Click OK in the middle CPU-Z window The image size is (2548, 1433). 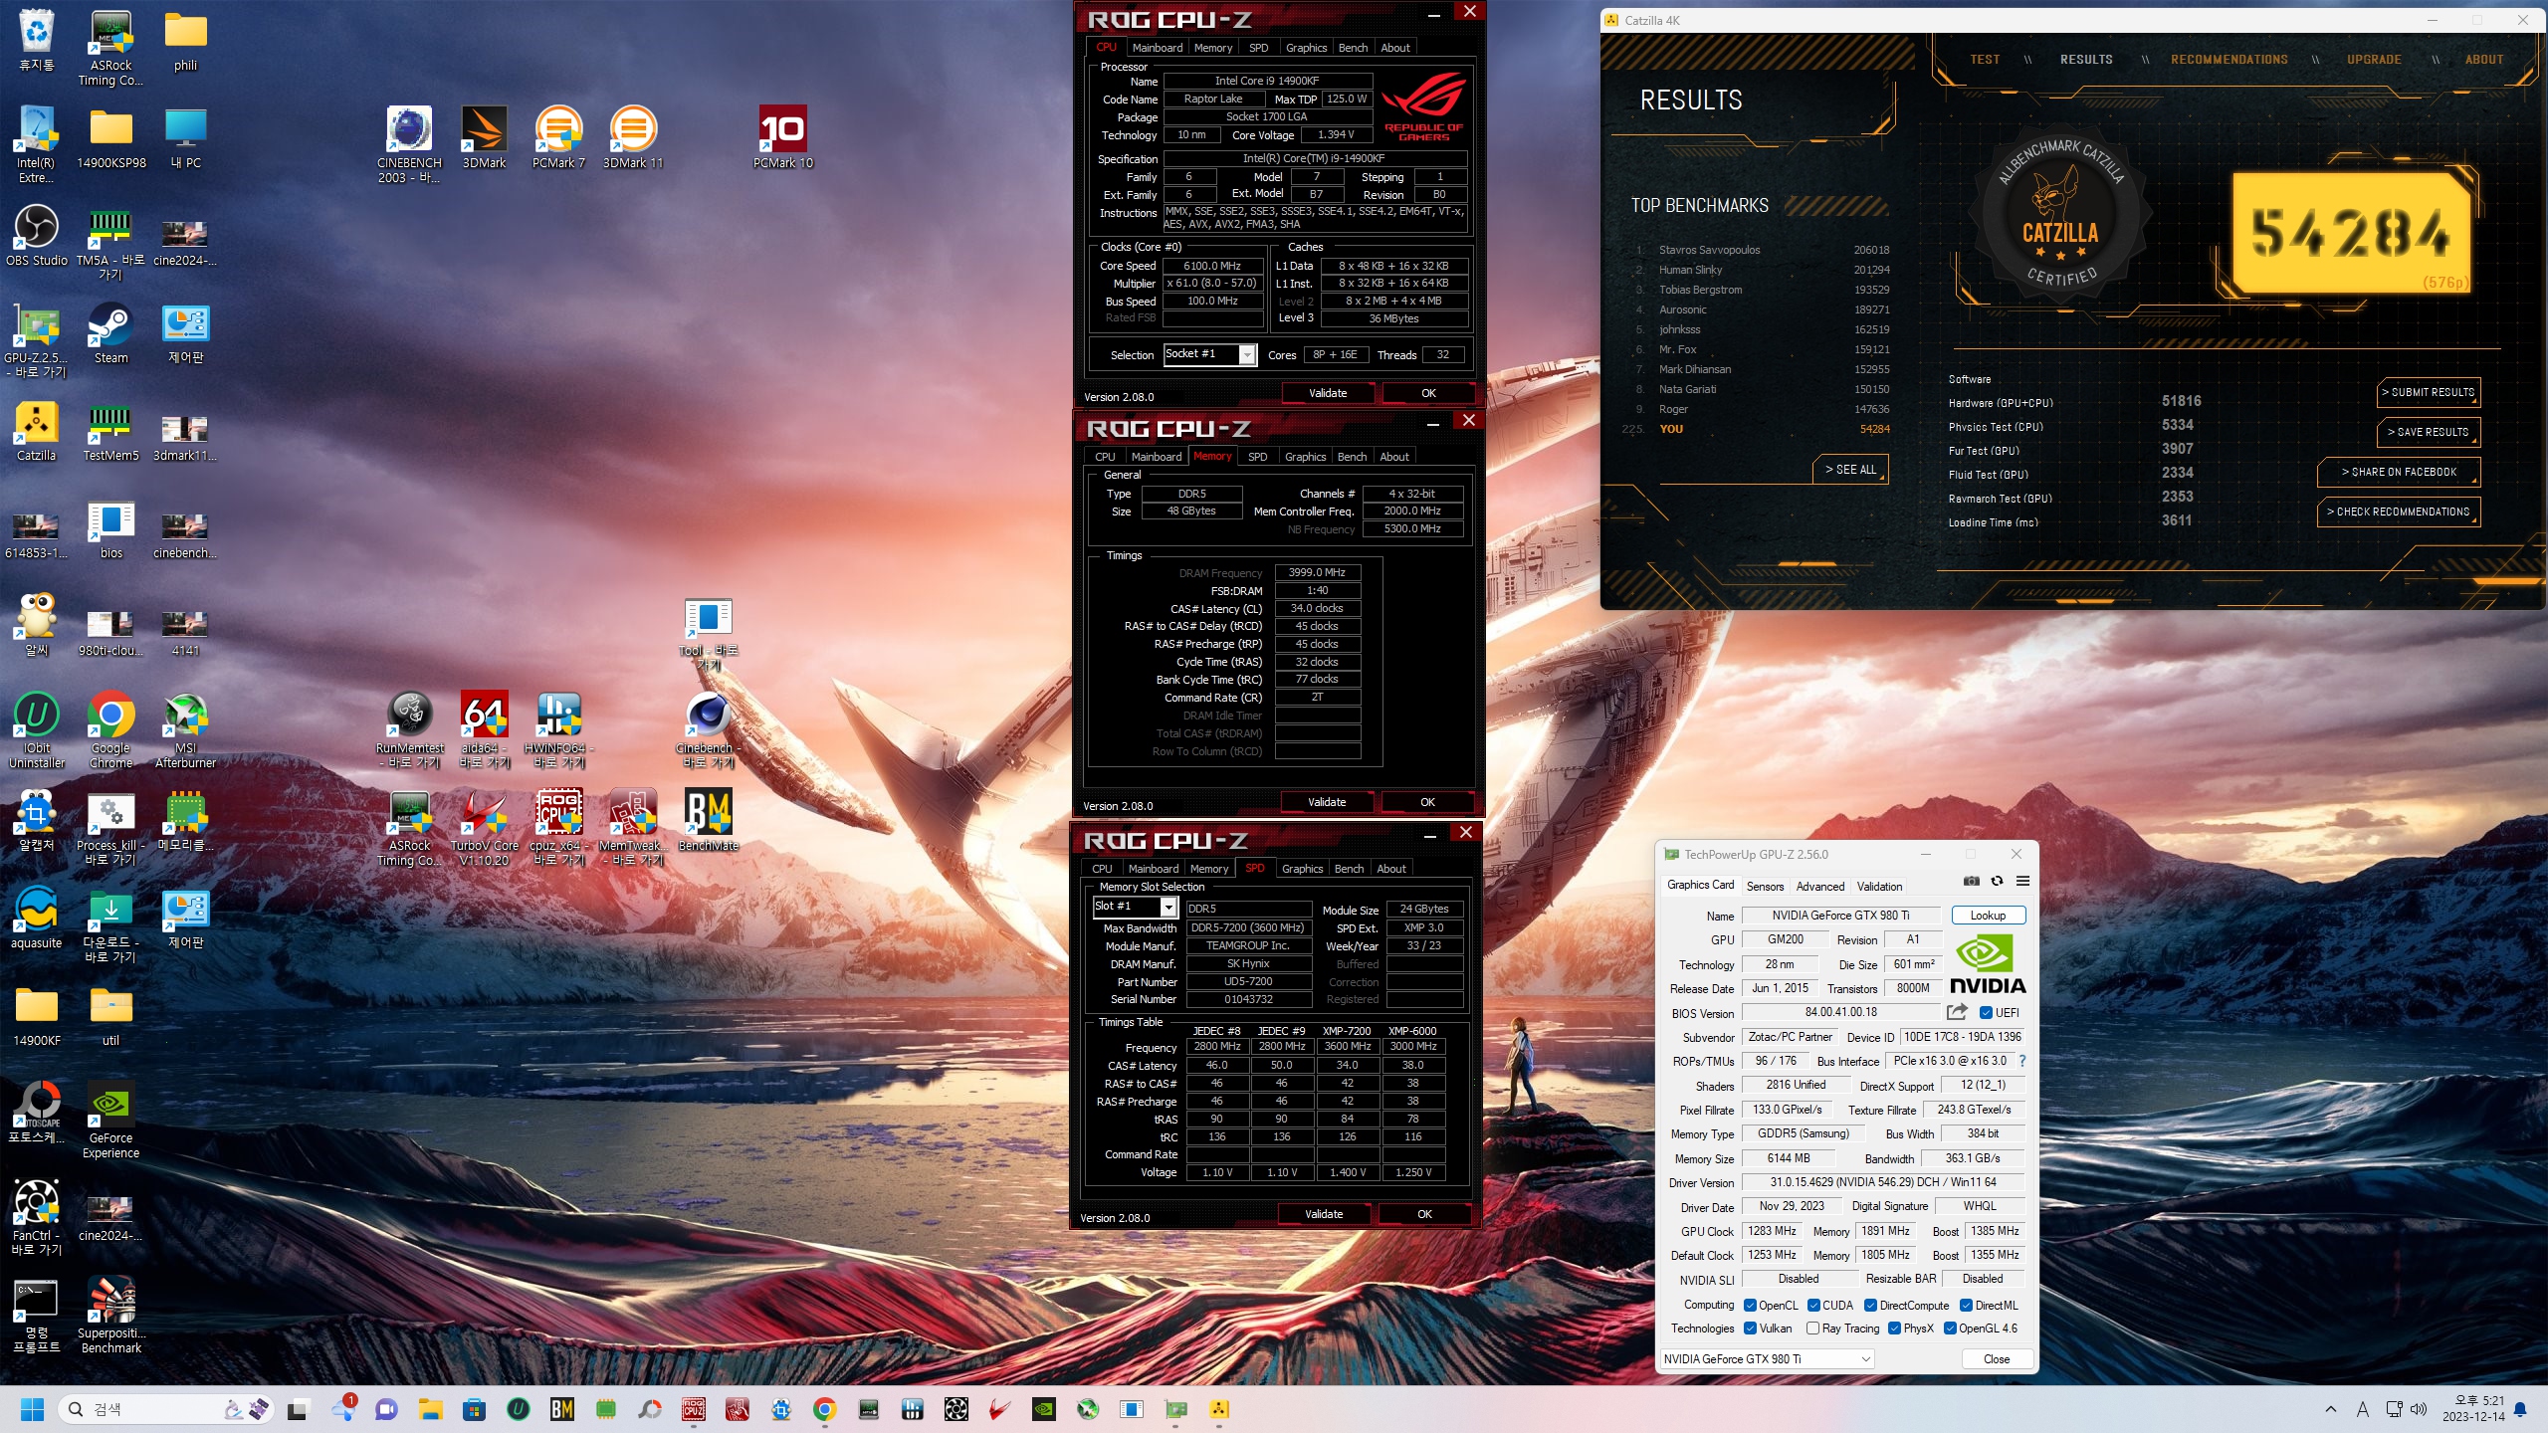coord(1427,802)
